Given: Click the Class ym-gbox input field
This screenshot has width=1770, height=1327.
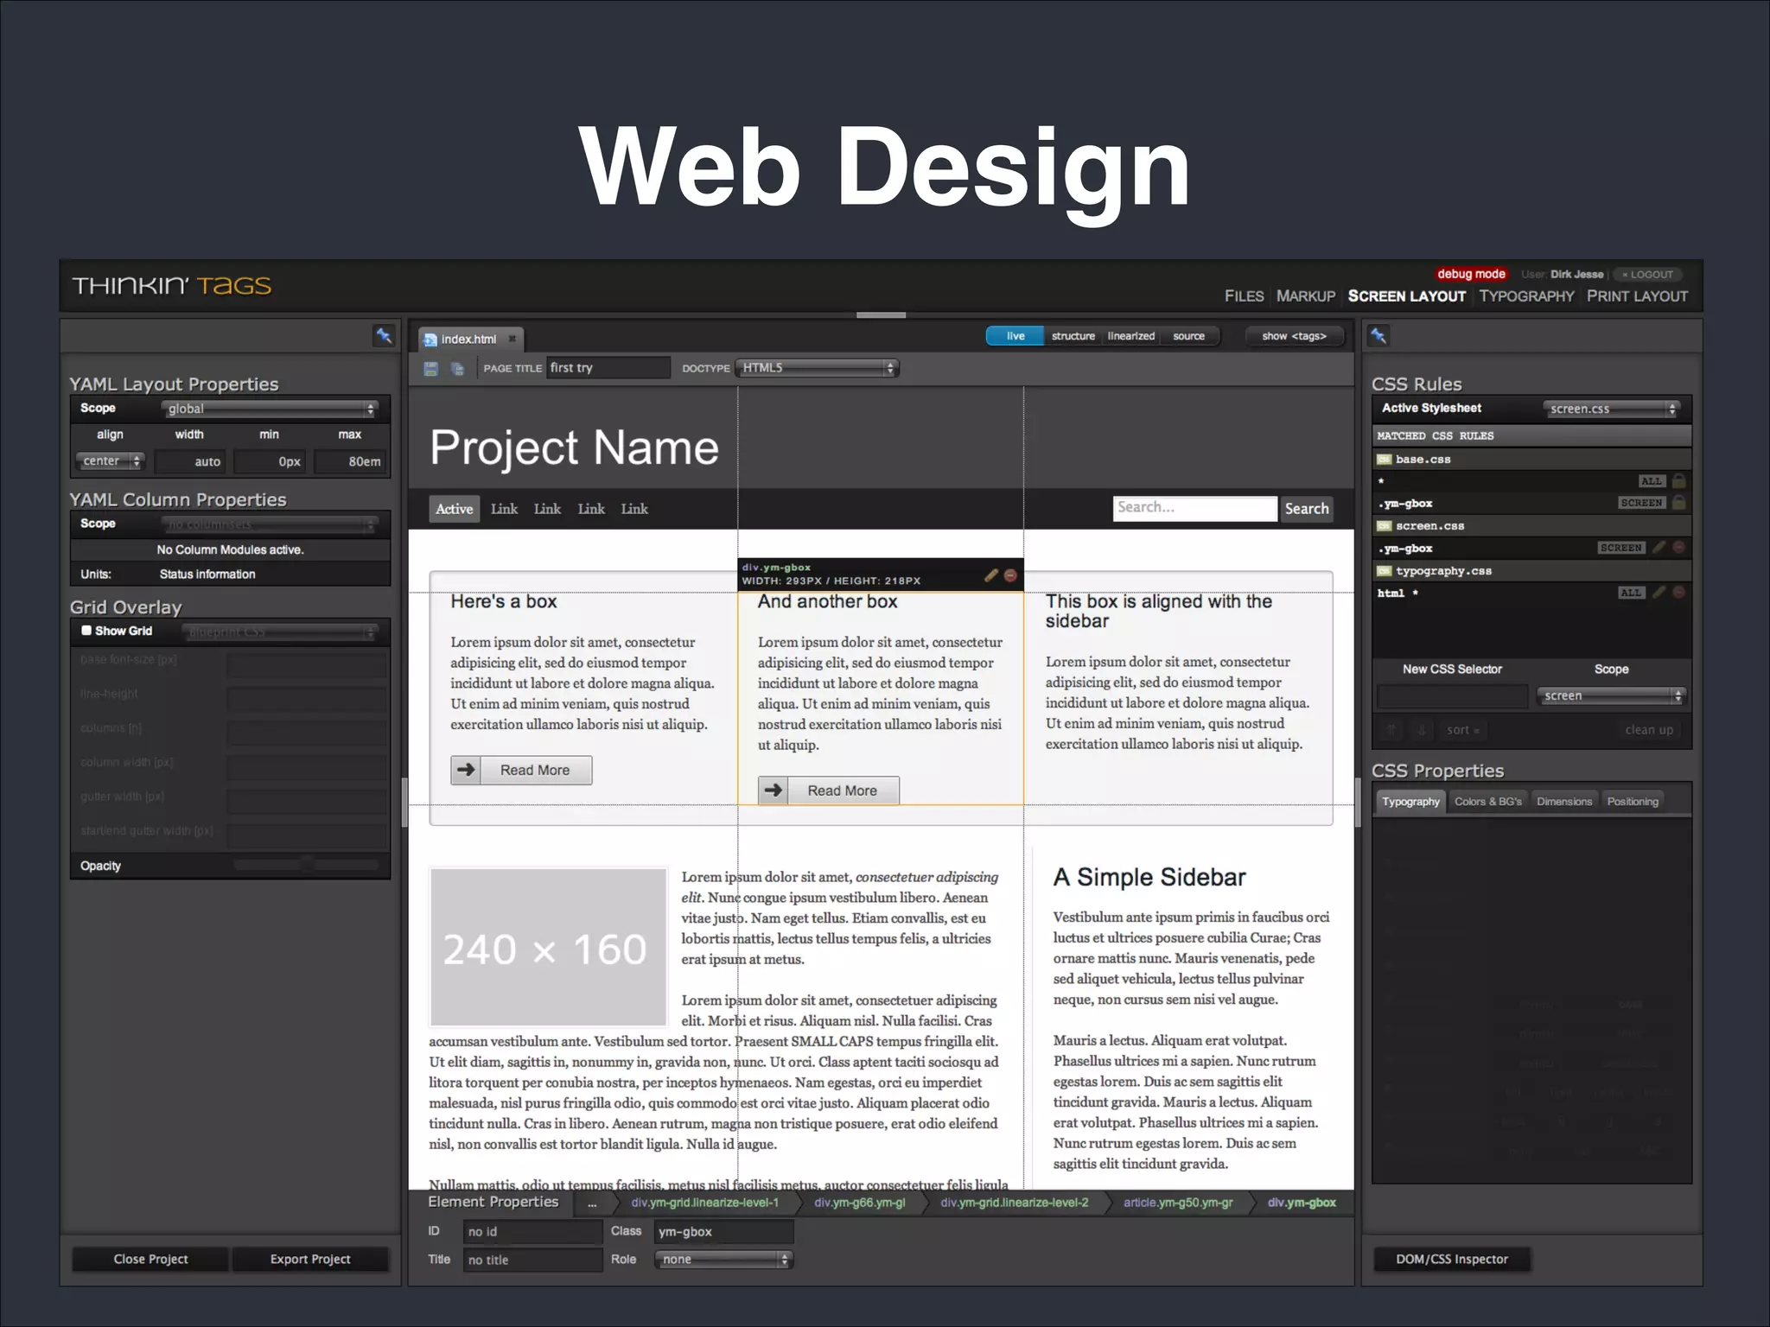Looking at the screenshot, I should [x=723, y=1232].
